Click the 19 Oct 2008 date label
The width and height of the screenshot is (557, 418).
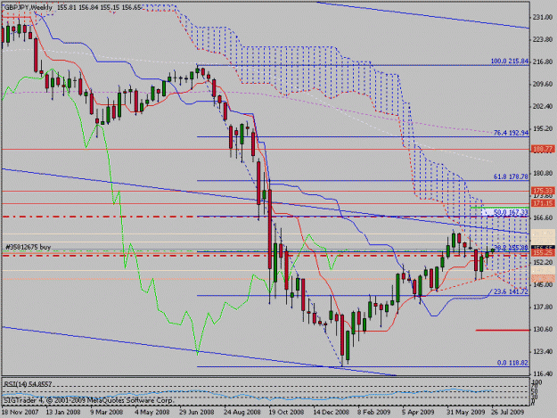pyautogui.click(x=286, y=413)
